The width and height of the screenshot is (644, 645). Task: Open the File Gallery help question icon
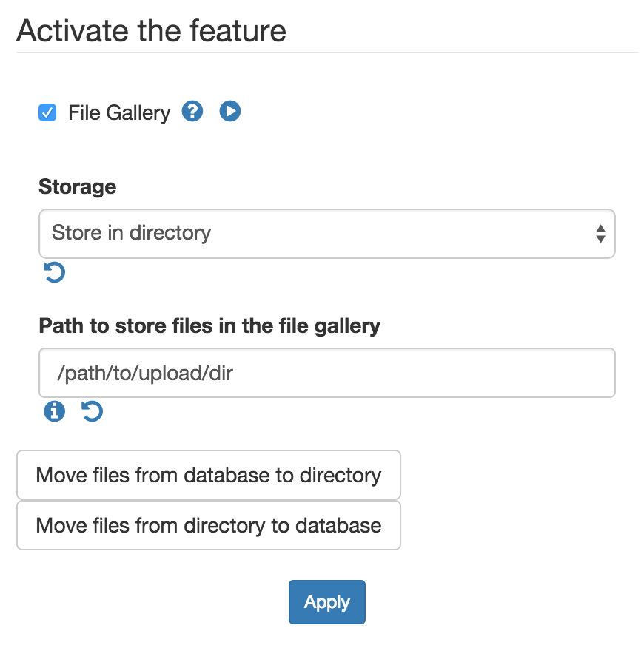[x=192, y=111]
